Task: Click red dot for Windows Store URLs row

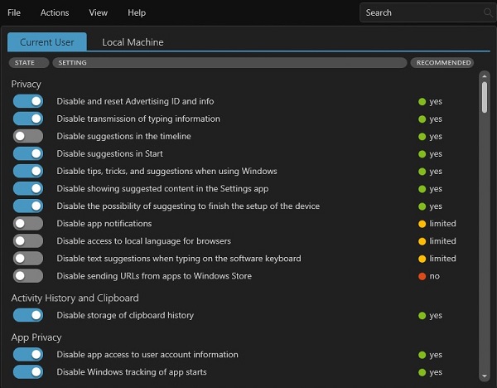Action: click(422, 276)
